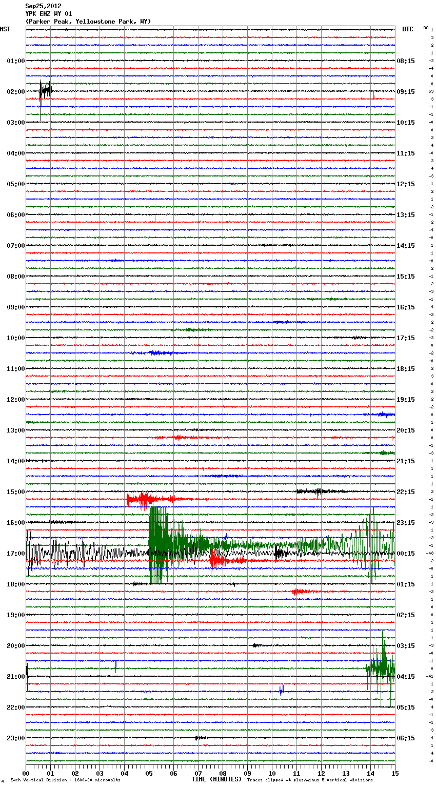Click the 04:15 UTC time label
Viewport: 436px width, 787px height.
406,677
